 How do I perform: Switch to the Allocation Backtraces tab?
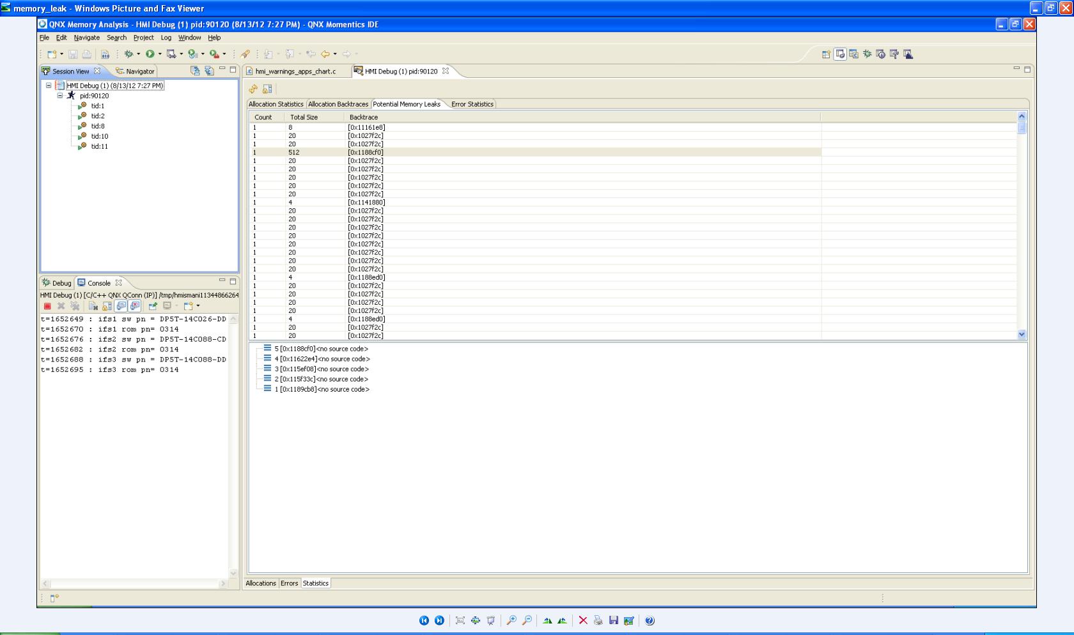coord(338,104)
